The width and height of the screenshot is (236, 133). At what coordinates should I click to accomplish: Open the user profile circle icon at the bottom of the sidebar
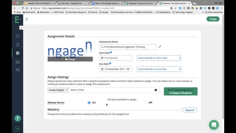tap(17, 129)
